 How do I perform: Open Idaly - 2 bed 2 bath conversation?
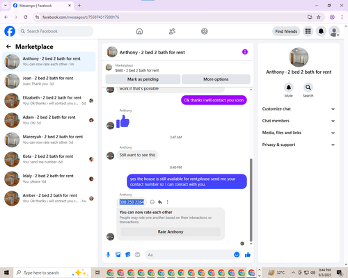pos(49,179)
